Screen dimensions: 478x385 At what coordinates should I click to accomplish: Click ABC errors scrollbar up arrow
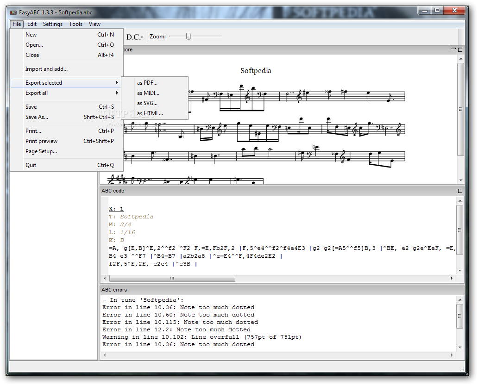pyautogui.click(x=460, y=300)
